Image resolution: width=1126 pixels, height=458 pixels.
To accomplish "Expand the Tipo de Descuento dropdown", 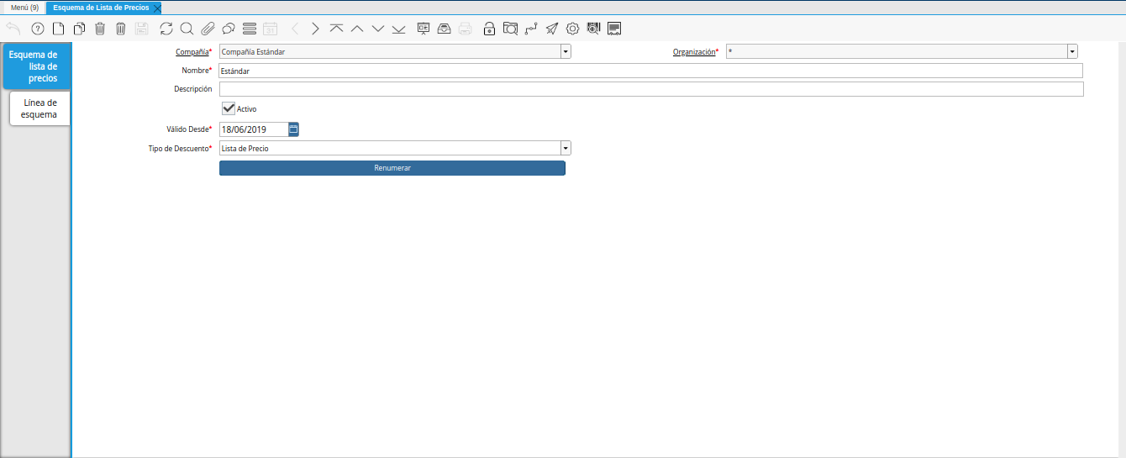I will pyautogui.click(x=566, y=148).
